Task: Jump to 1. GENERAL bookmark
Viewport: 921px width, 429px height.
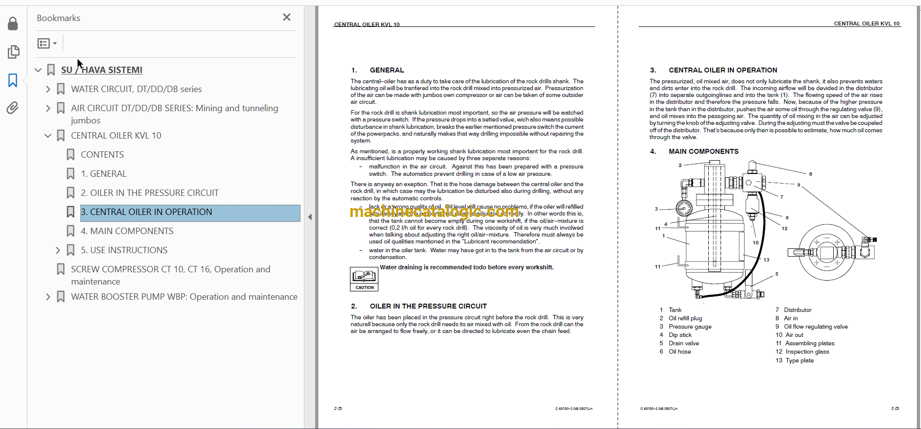Action: (x=103, y=174)
